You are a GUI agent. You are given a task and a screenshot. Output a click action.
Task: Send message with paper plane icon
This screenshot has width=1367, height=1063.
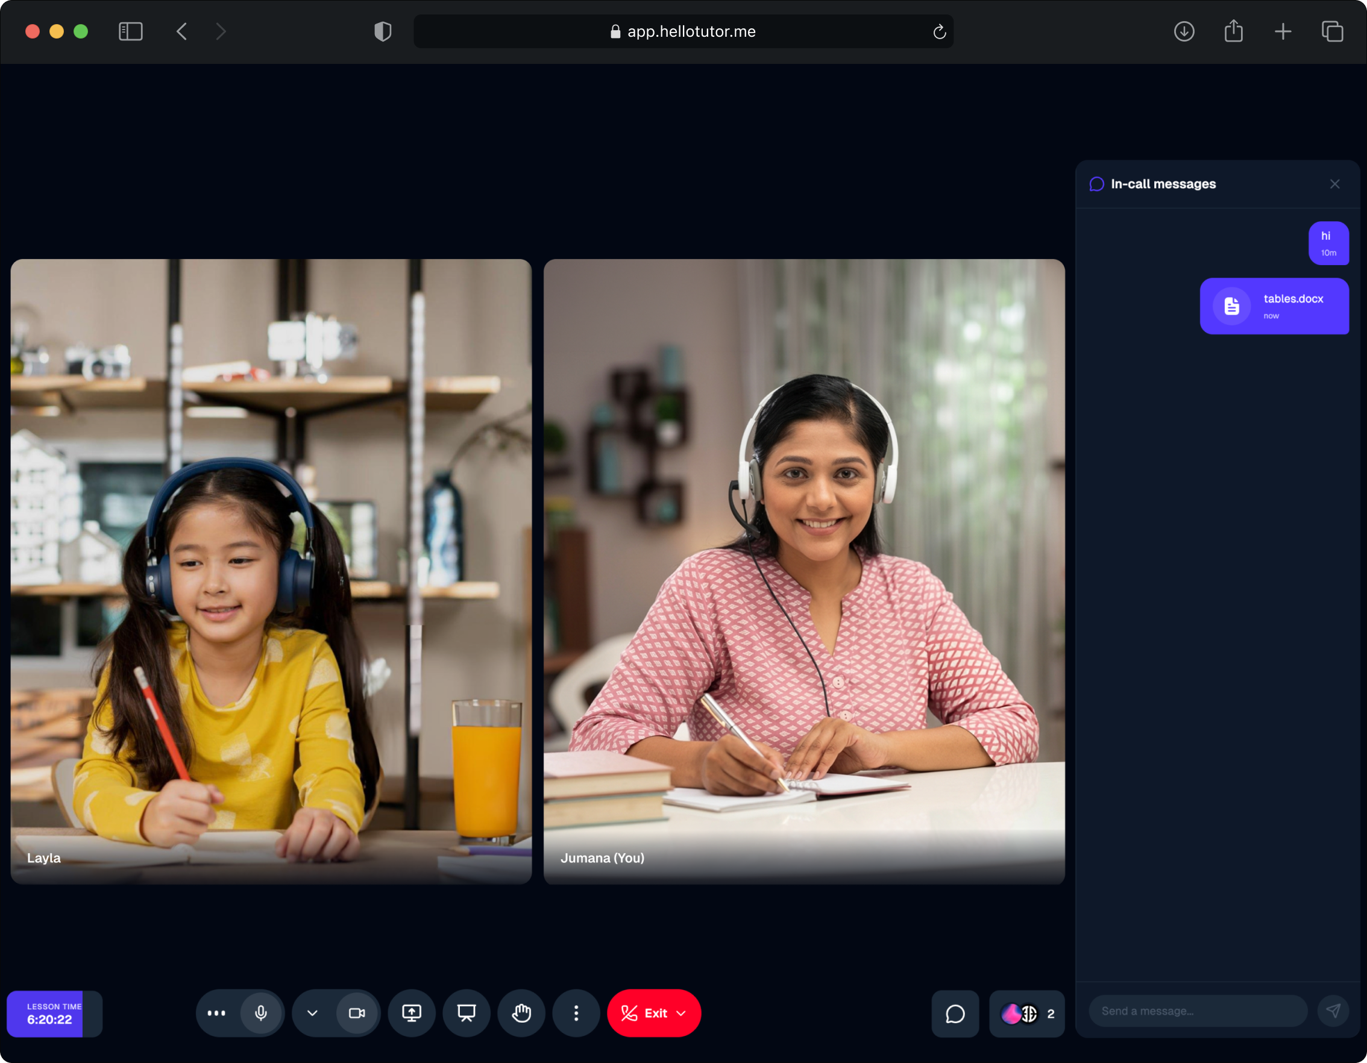(1333, 1011)
